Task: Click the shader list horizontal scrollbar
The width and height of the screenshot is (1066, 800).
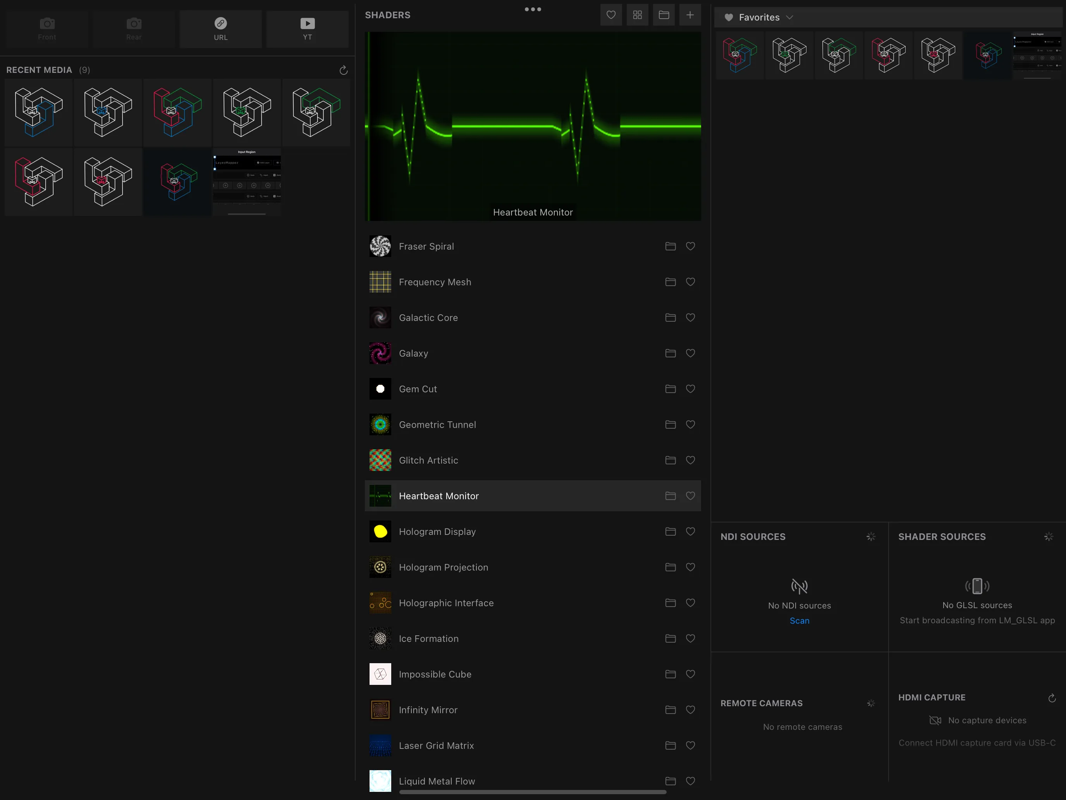Action: click(533, 792)
